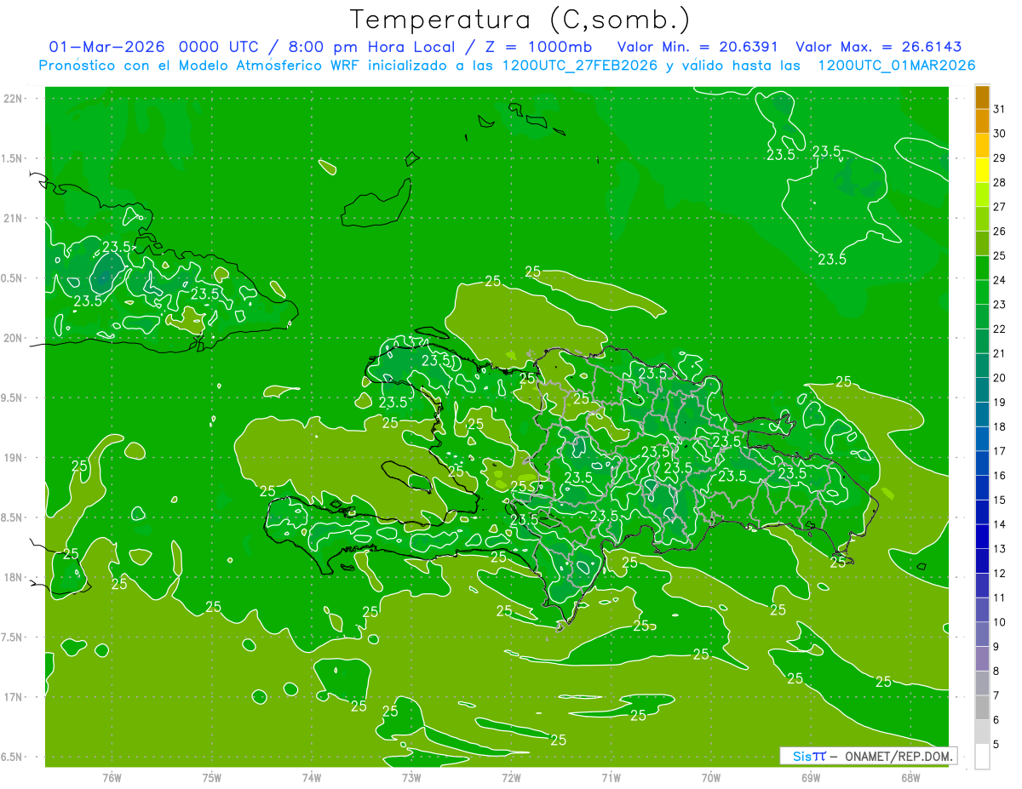
Task: Click the 'ONAMET/REP.DOM.' credit label
Action: (x=899, y=756)
